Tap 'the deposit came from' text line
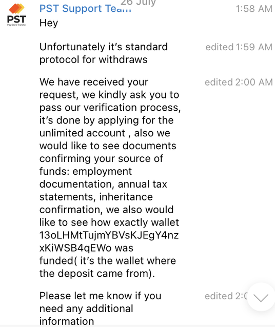Screen dimensions: 275x328 click(97, 274)
